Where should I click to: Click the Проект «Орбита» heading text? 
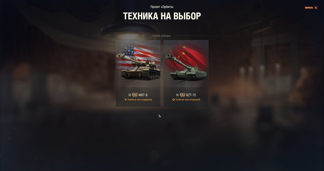162,7
